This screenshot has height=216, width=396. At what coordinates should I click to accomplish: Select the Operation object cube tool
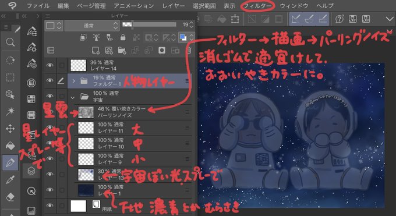pyautogui.click(x=10, y=95)
